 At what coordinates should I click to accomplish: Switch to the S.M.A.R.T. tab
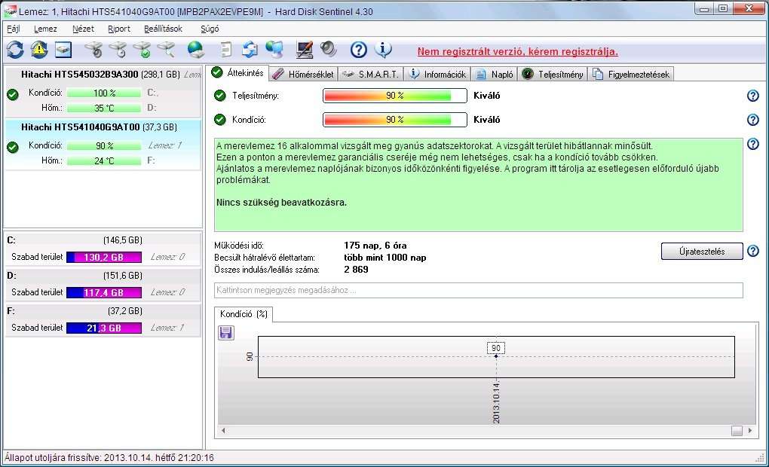tap(371, 74)
